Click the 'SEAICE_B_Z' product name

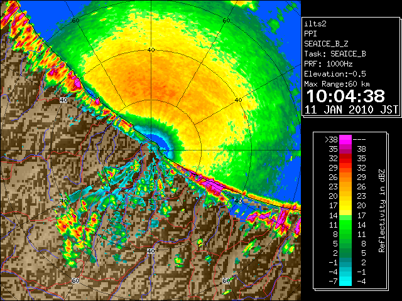pyautogui.click(x=326, y=44)
